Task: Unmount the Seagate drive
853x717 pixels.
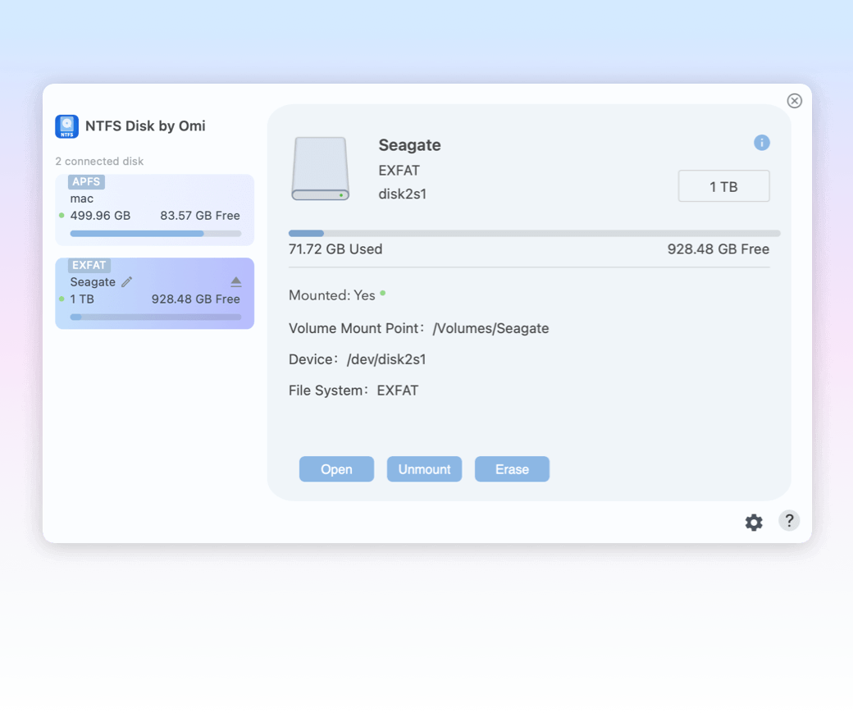Action: click(x=424, y=468)
